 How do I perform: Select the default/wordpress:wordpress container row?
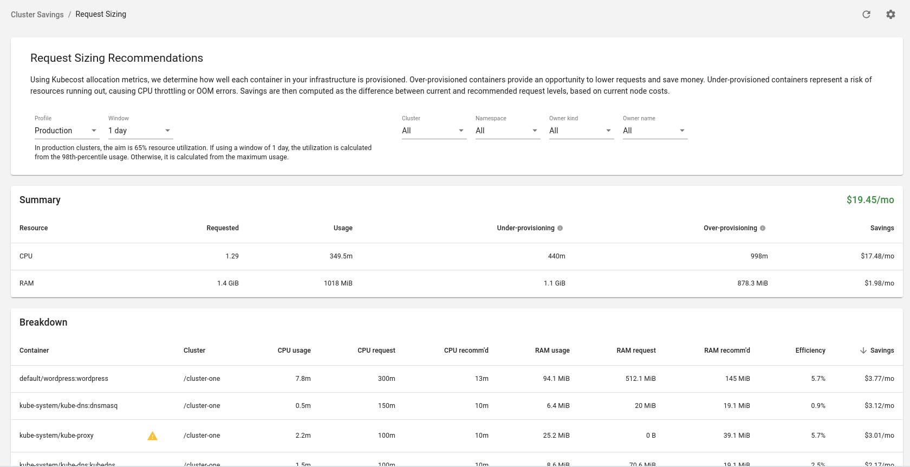[x=457, y=379]
